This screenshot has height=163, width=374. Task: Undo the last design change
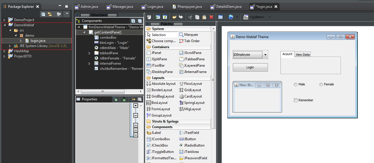[x=174, y=17]
